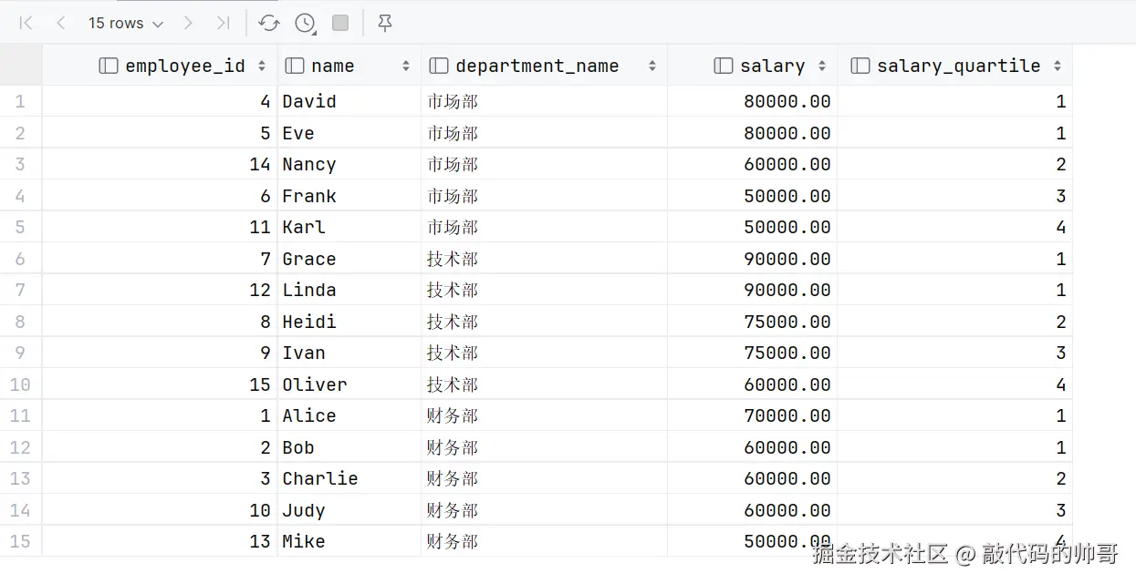The width and height of the screenshot is (1136, 584).
Task: Reload the query results
Action: (268, 24)
